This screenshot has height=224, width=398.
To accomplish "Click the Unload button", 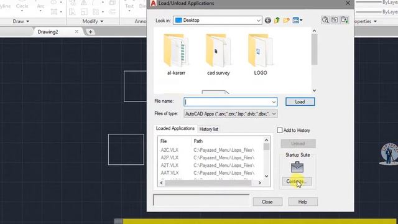I will click(298, 144).
